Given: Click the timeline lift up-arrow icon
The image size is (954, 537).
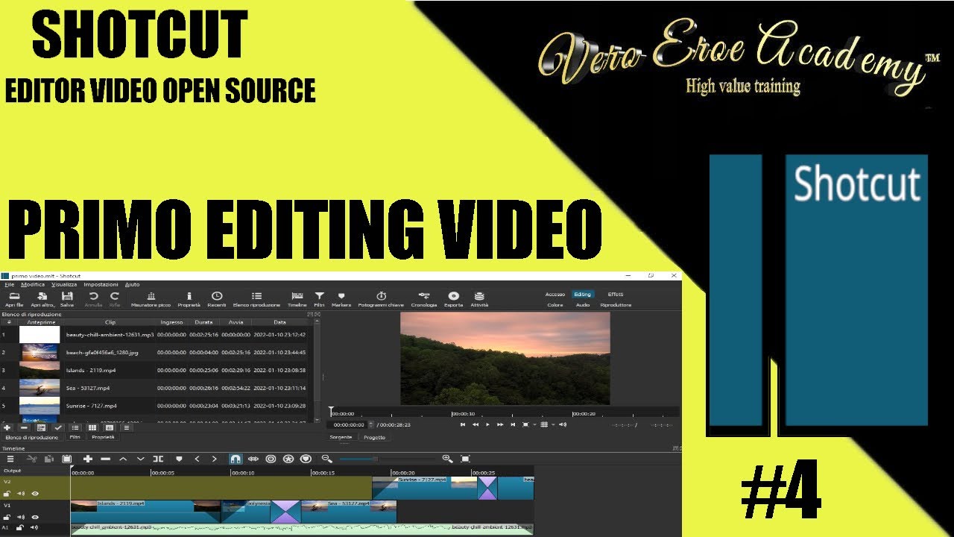Looking at the screenshot, I should 123,459.
